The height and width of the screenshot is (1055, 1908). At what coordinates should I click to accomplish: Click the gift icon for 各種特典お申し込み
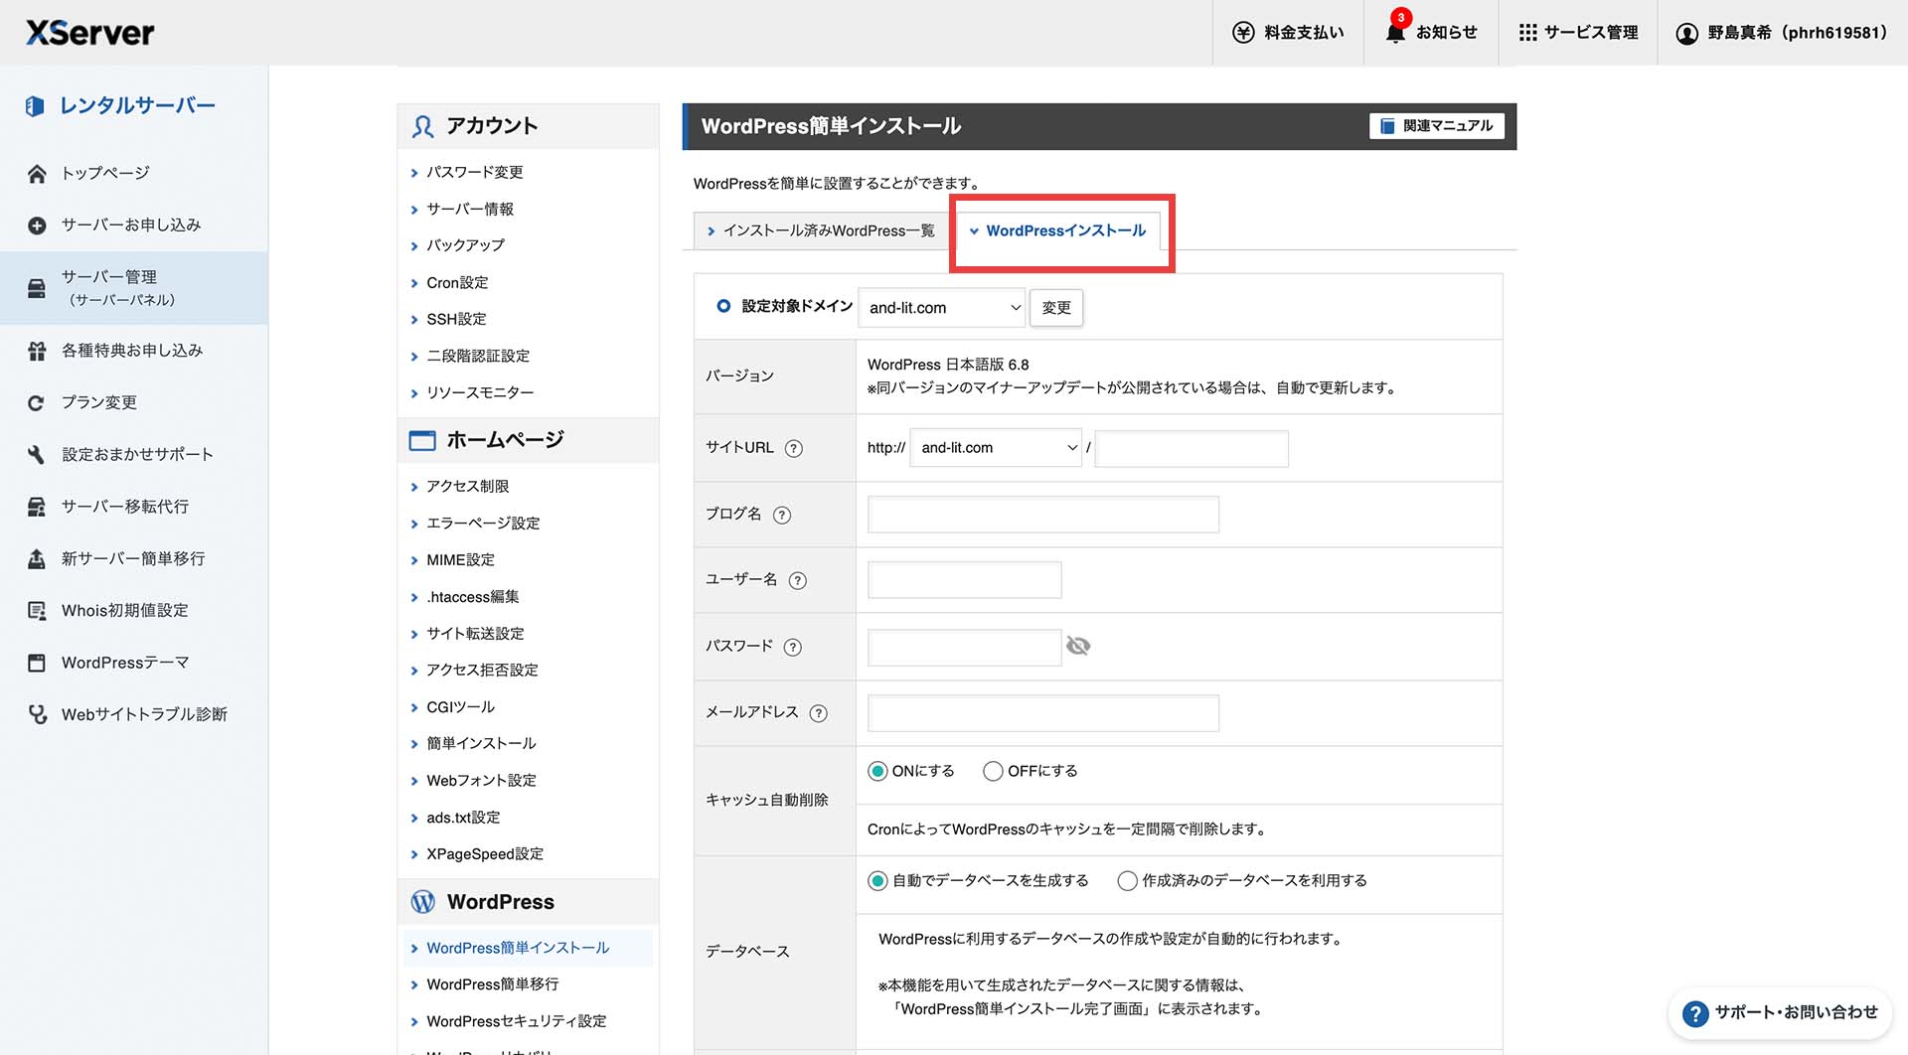(37, 351)
